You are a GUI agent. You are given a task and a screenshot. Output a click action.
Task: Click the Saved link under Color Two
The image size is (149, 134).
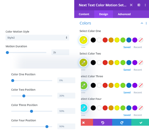tap(127, 70)
